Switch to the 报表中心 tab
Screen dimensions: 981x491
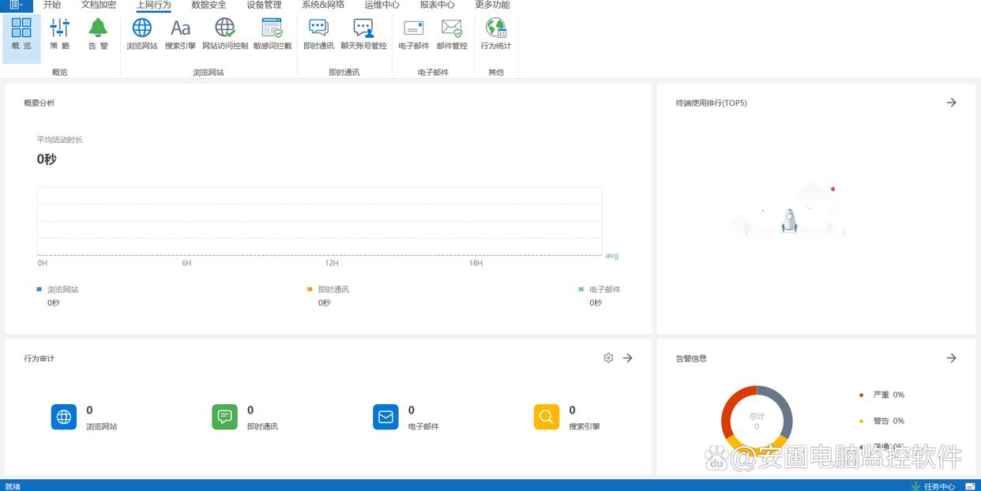point(437,5)
